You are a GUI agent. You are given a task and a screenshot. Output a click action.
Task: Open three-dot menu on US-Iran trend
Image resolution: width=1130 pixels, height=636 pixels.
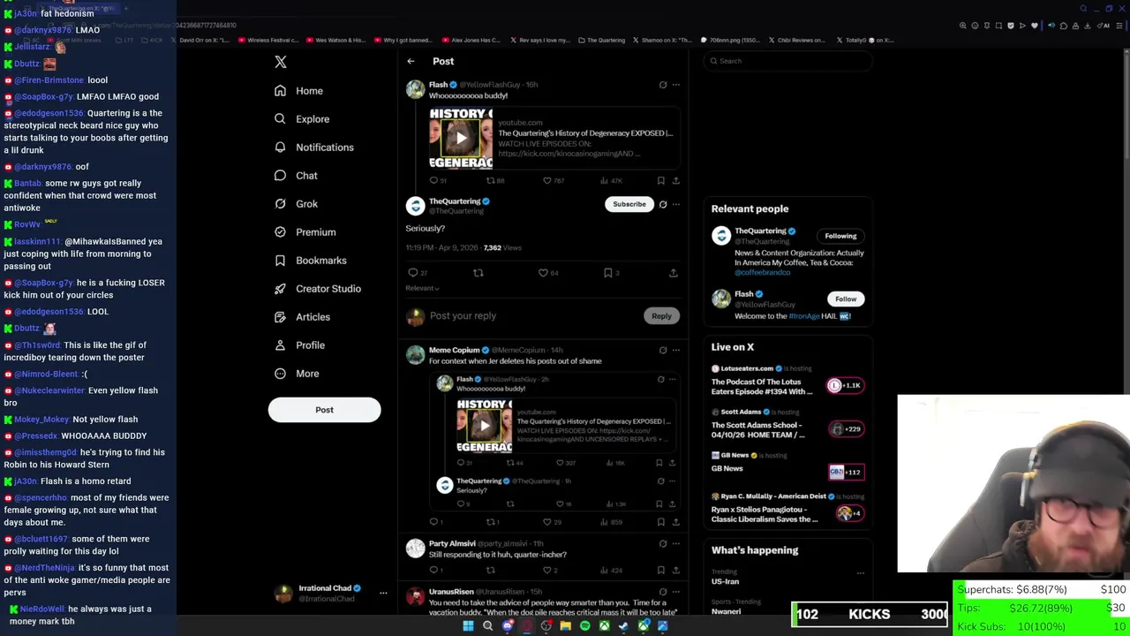(861, 573)
